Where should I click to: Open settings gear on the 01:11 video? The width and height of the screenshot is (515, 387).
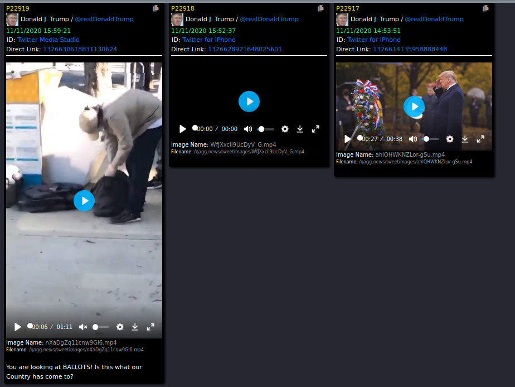tap(120, 327)
